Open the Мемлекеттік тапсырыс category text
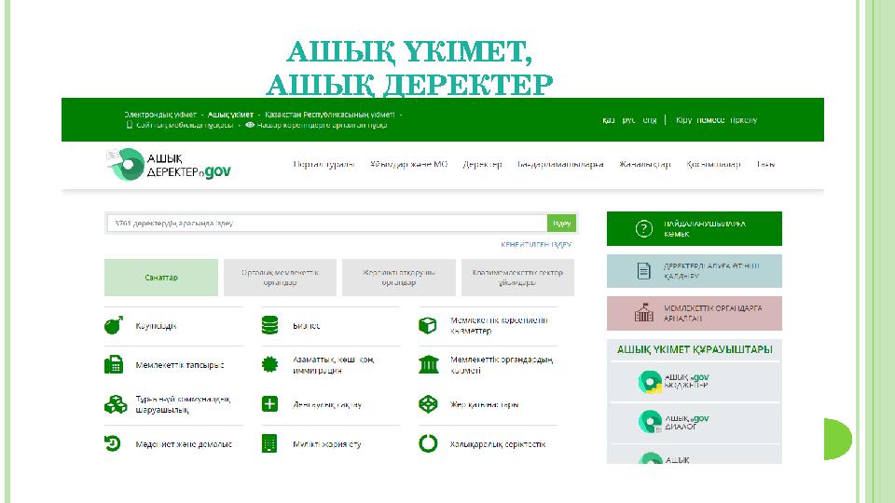The width and height of the screenshot is (895, 503). pos(180,365)
